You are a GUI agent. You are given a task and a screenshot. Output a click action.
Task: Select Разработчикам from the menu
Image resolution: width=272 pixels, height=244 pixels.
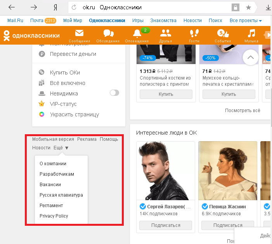[x=57, y=174]
